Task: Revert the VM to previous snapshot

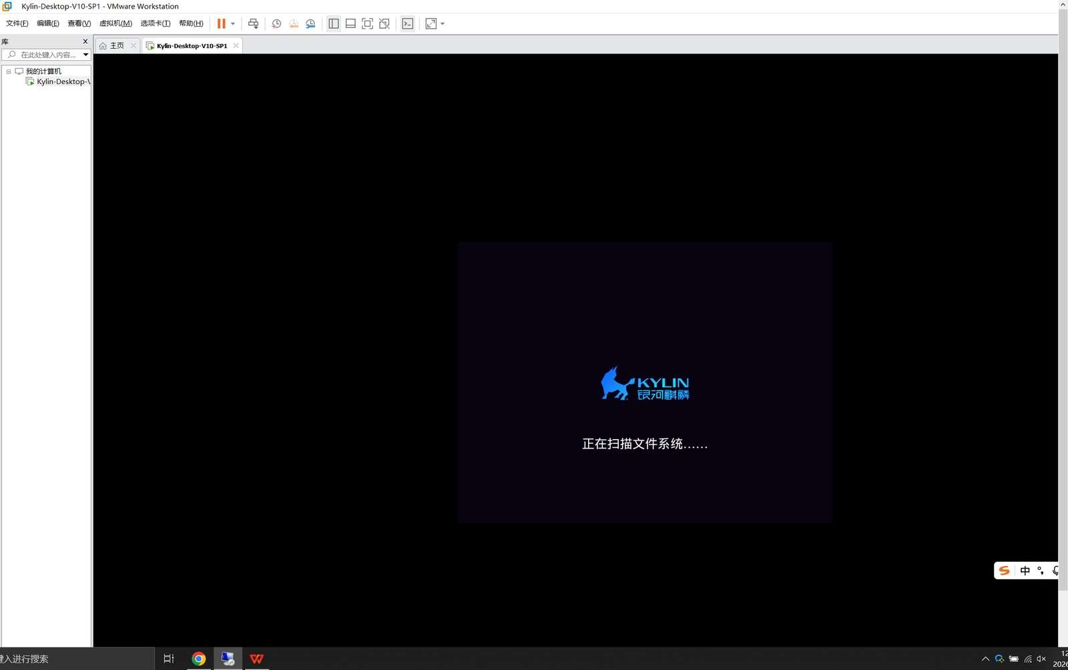Action: coord(294,23)
